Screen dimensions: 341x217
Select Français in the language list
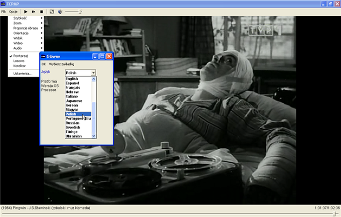click(x=78, y=87)
